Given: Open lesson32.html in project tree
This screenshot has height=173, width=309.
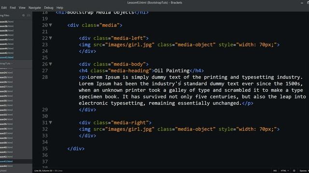Looking at the screenshot, I should (x=6, y=110).
